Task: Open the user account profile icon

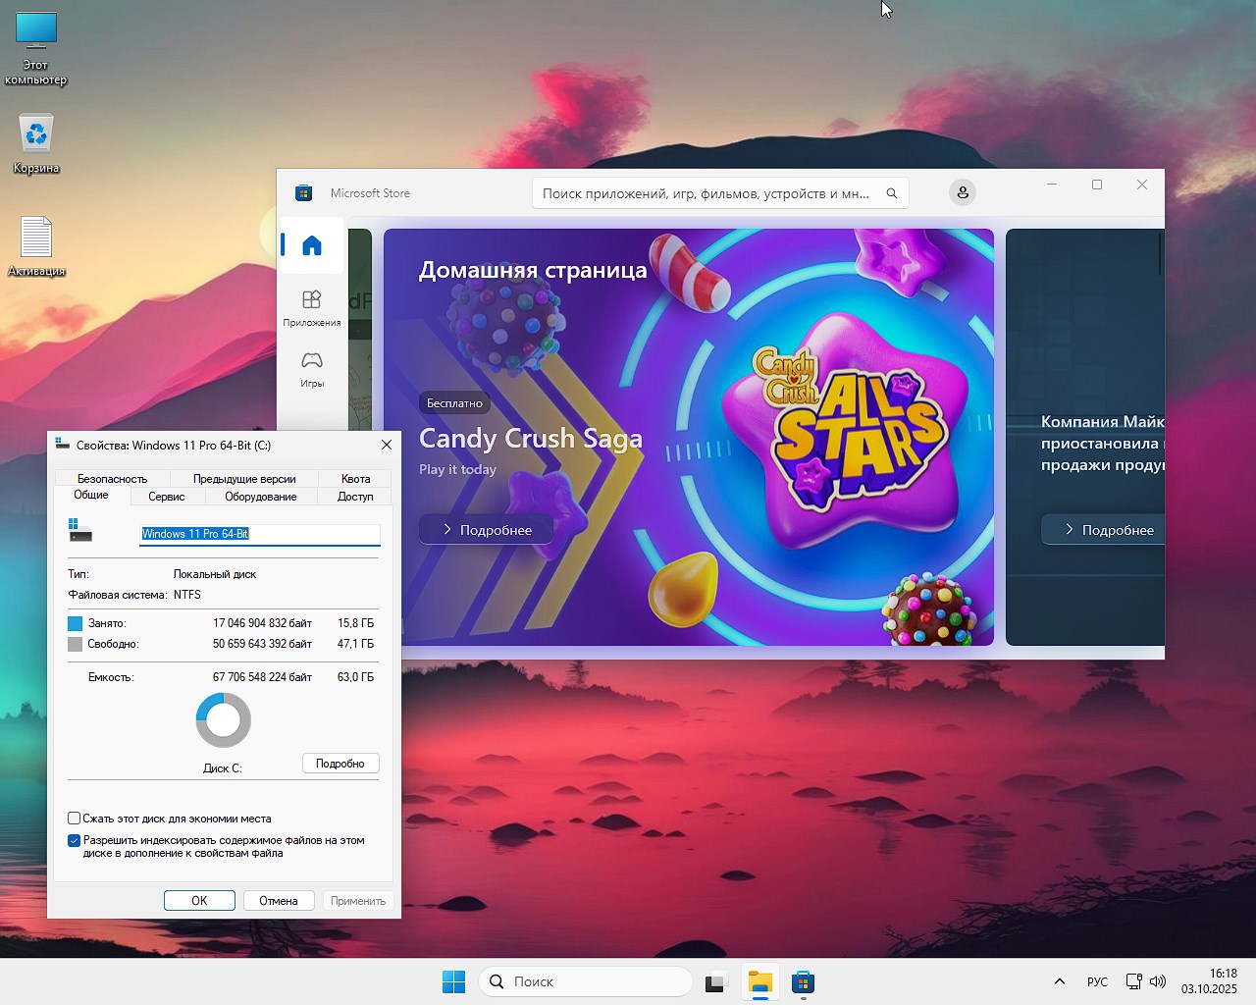Action: coord(963,193)
